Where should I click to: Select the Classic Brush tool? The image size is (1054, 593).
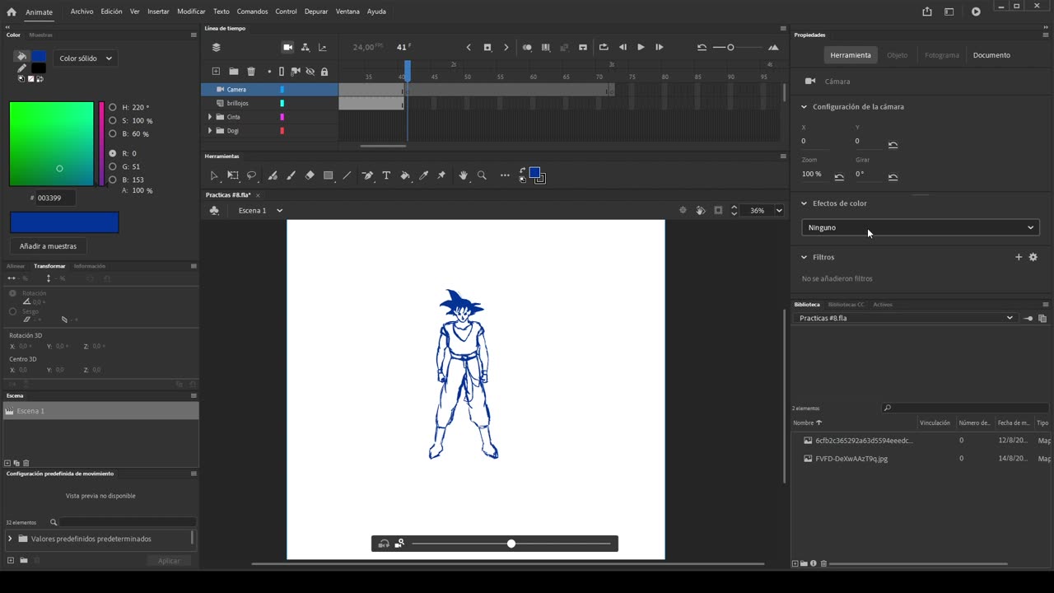pos(291,175)
